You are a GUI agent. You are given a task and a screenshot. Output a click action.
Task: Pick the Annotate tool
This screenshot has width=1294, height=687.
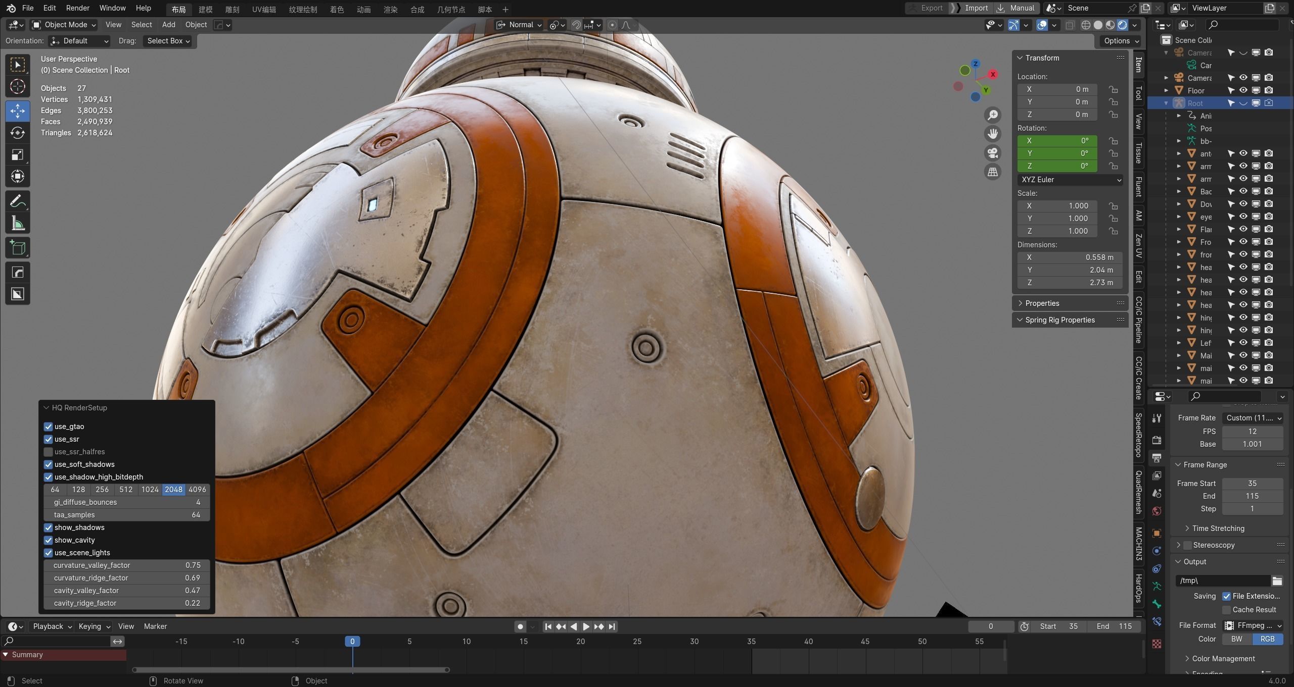[18, 201]
